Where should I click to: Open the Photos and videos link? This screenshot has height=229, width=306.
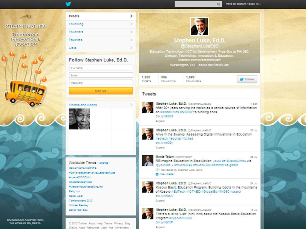click(x=83, y=105)
